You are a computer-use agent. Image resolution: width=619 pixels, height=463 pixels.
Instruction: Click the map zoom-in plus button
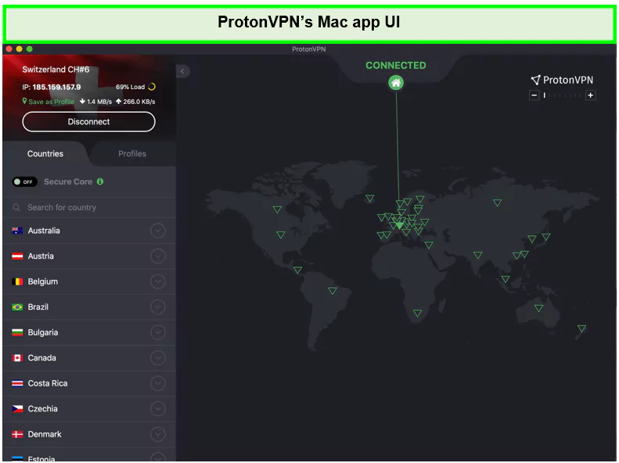pyautogui.click(x=590, y=95)
